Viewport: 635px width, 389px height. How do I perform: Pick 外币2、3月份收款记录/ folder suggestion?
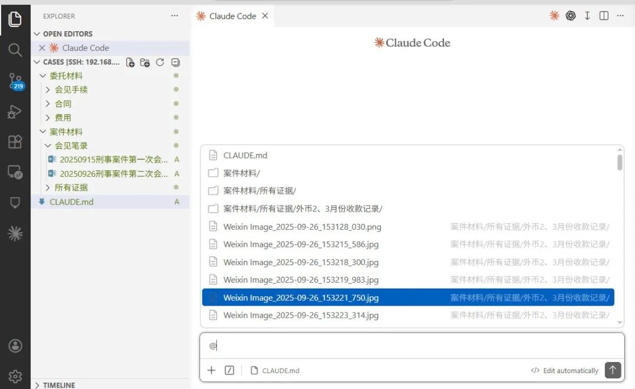tap(408, 209)
